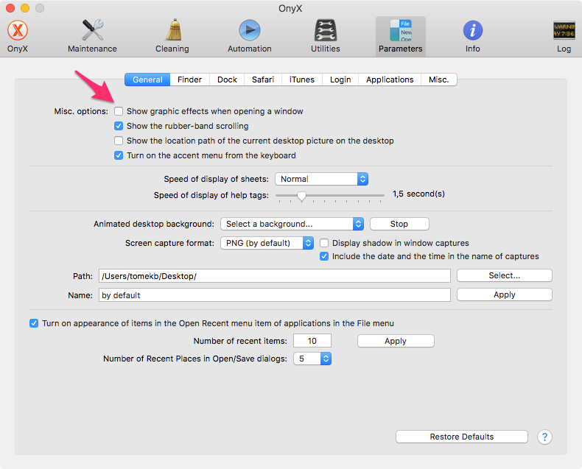This screenshot has width=582, height=469.
Task: Enable display shadow in window captures
Action: pyautogui.click(x=324, y=243)
